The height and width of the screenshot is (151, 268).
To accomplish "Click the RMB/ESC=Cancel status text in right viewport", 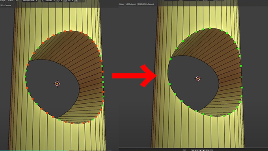I will coord(146,4).
